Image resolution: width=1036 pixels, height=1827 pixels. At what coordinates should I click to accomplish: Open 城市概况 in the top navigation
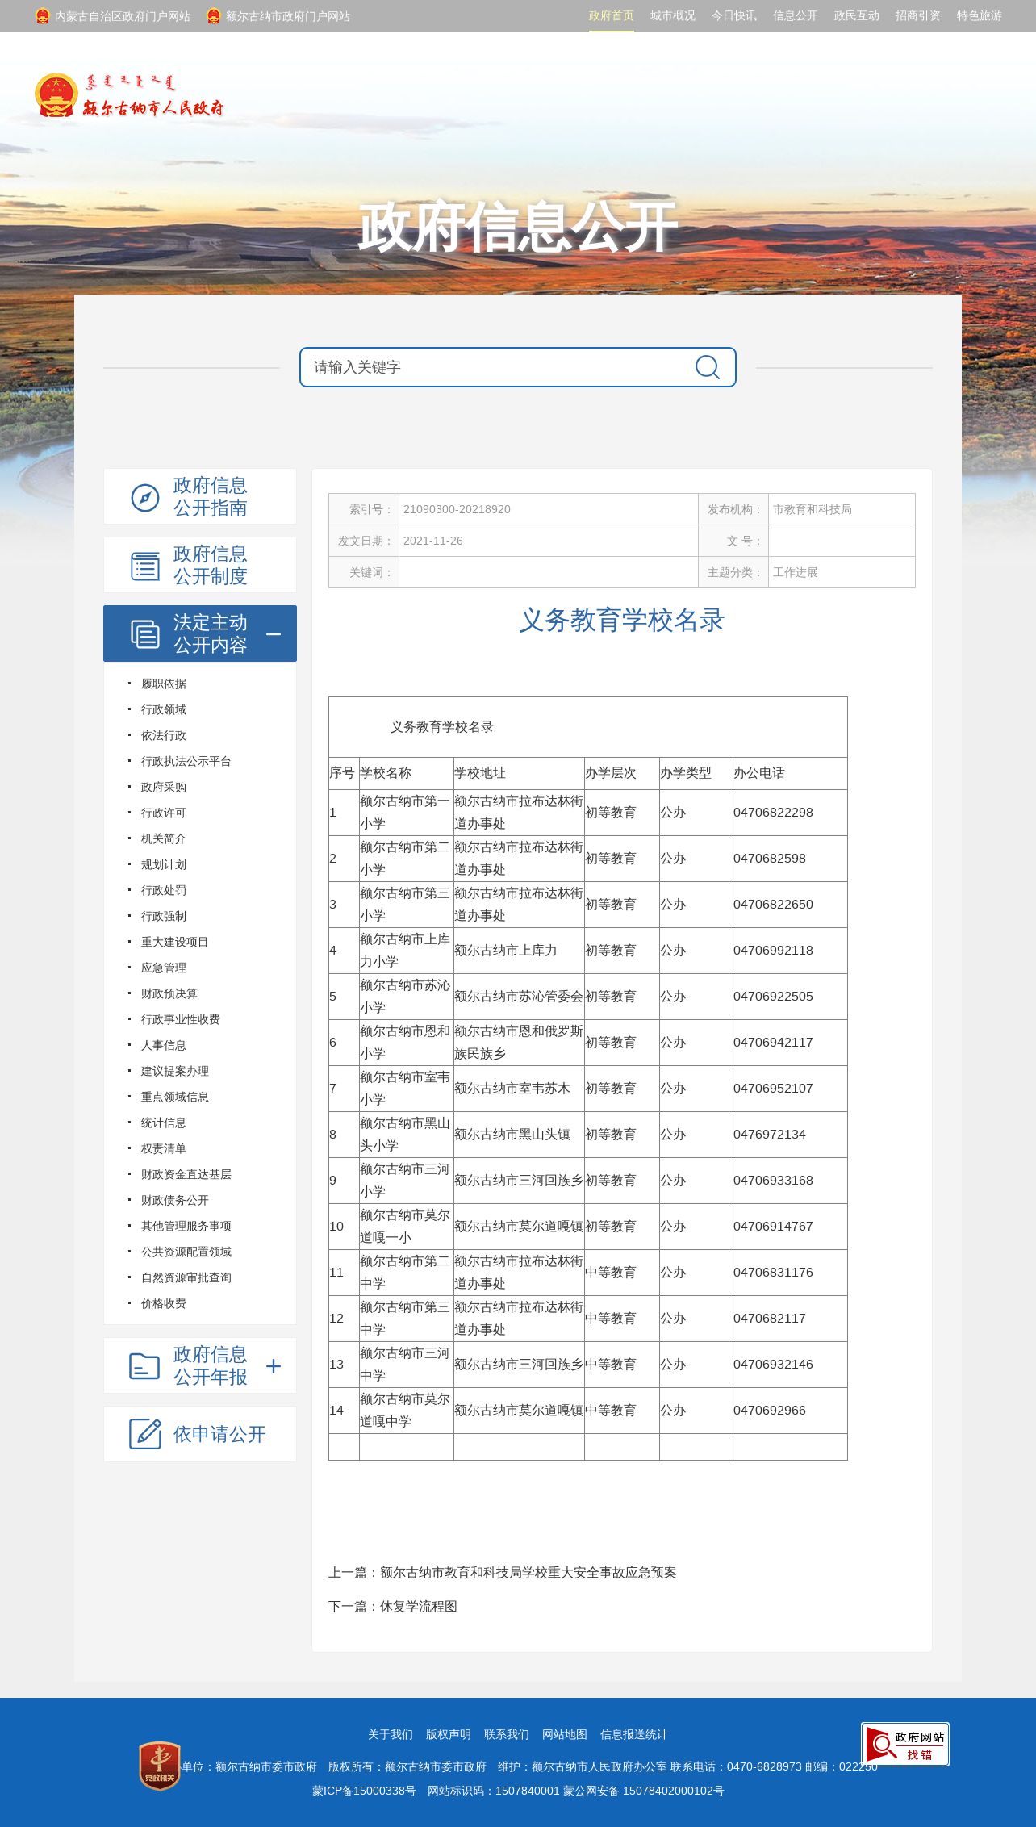tap(673, 16)
